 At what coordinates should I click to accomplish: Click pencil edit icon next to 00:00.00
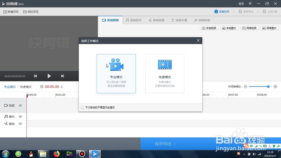(62, 87)
